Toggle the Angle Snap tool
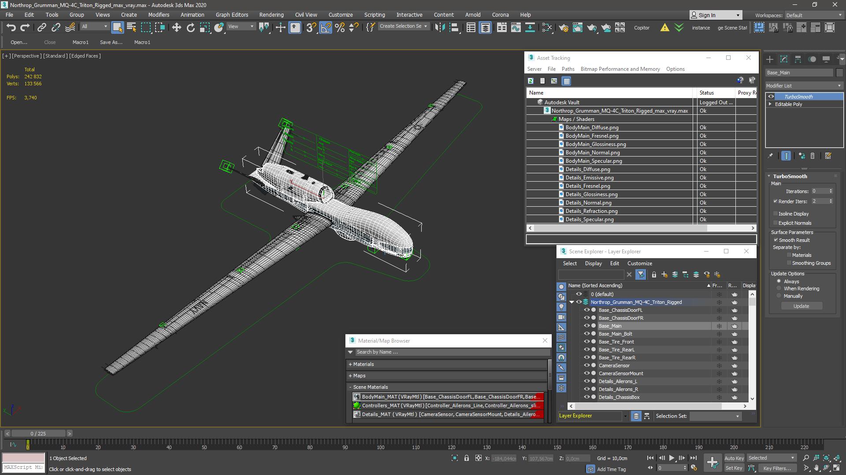The width and height of the screenshot is (846, 475). (326, 28)
